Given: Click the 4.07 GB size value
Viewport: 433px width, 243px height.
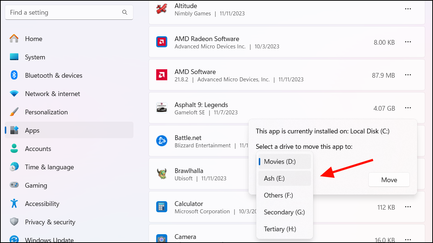Looking at the screenshot, I should tap(384, 108).
